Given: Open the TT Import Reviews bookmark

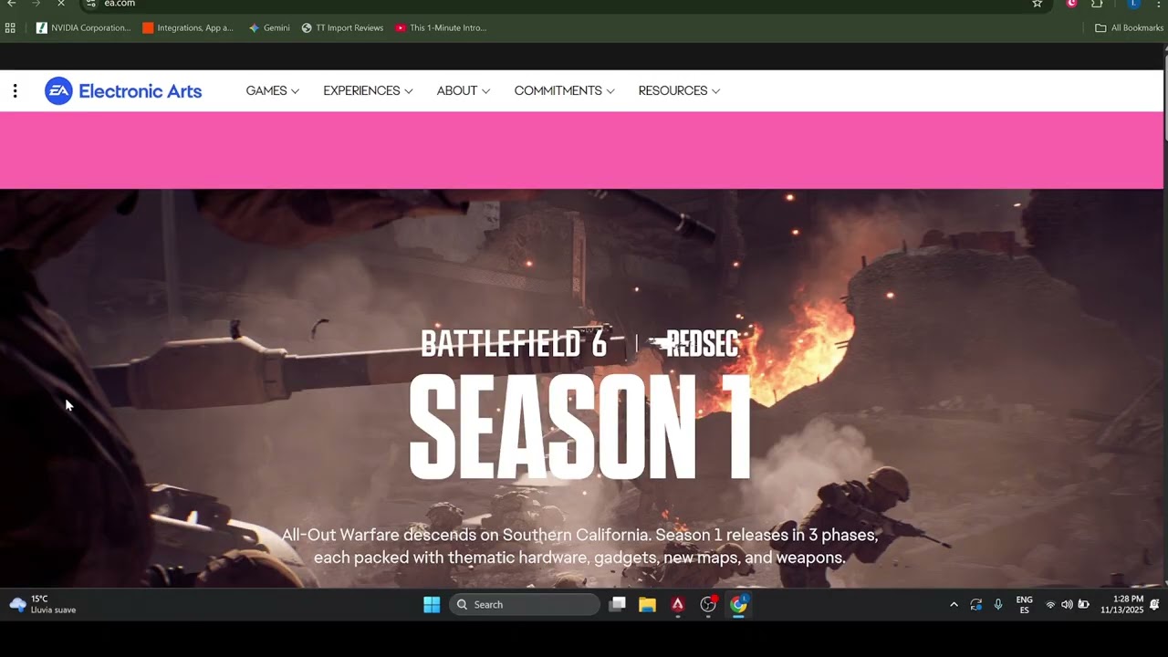Looking at the screenshot, I should click(x=342, y=28).
